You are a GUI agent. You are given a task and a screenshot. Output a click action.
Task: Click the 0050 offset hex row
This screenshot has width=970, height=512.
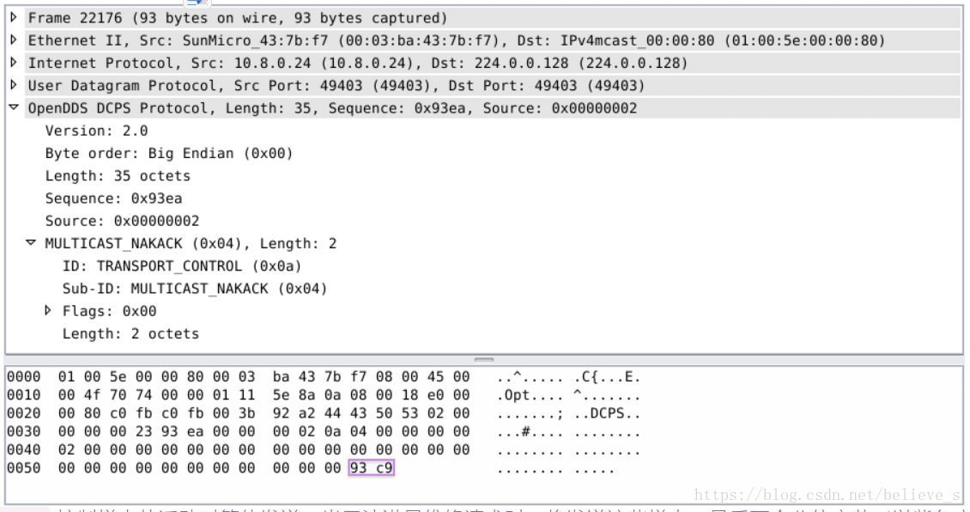[x=311, y=468]
